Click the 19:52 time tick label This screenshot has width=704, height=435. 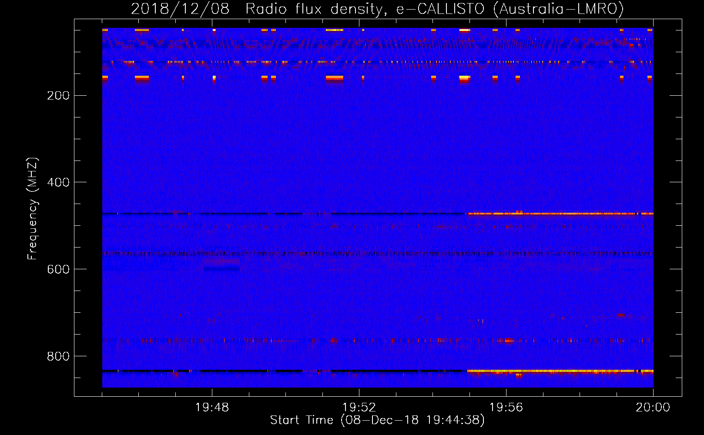click(359, 408)
